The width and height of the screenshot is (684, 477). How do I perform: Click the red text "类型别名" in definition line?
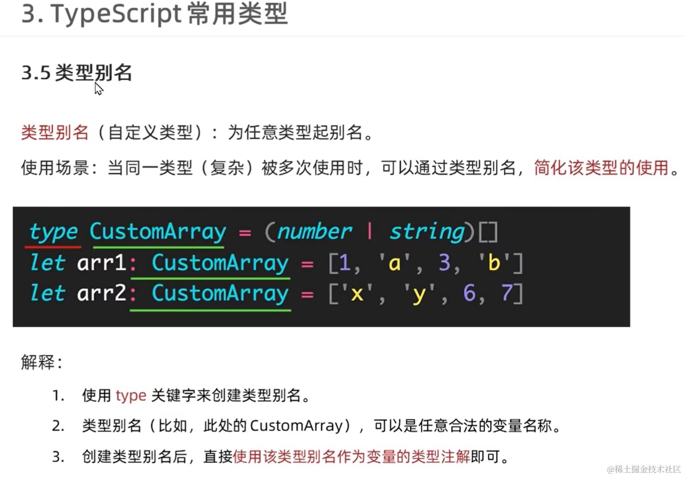(x=55, y=132)
